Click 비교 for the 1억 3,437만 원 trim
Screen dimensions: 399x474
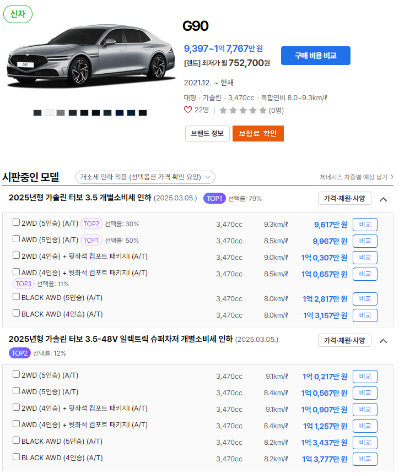pos(365,443)
